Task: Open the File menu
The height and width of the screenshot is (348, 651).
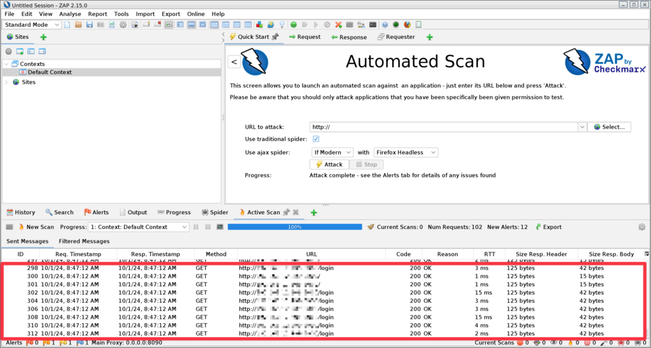Action: point(9,14)
